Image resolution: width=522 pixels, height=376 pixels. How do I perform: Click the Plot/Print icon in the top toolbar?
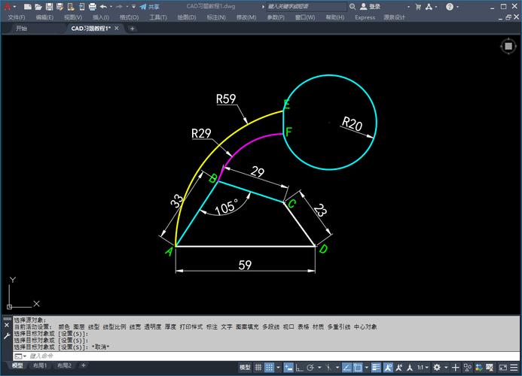(x=92, y=6)
